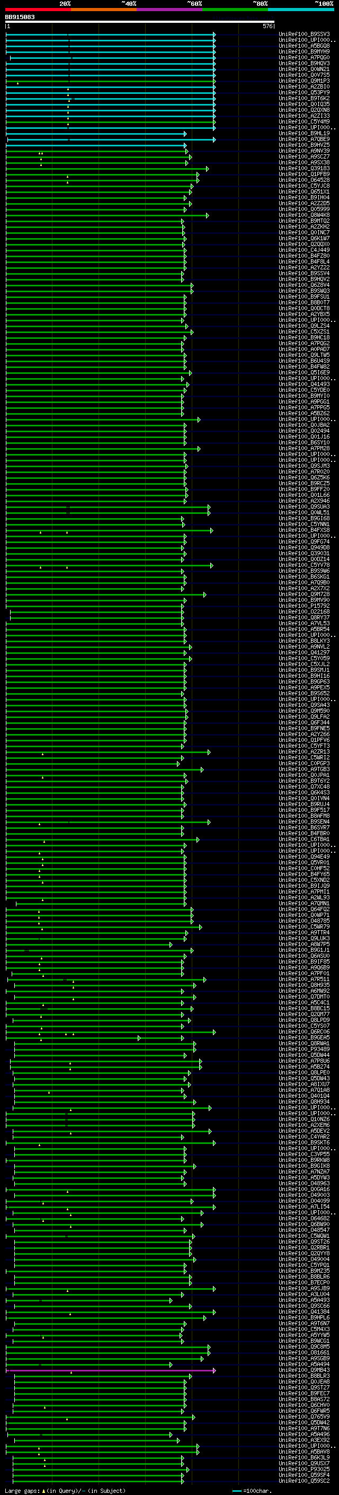Open the UniRef100_Q59SC2 hit label
The height and width of the screenshot is (1495, 339).
304,1481
